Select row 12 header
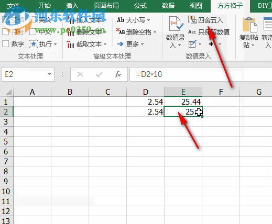 (x=6, y=211)
